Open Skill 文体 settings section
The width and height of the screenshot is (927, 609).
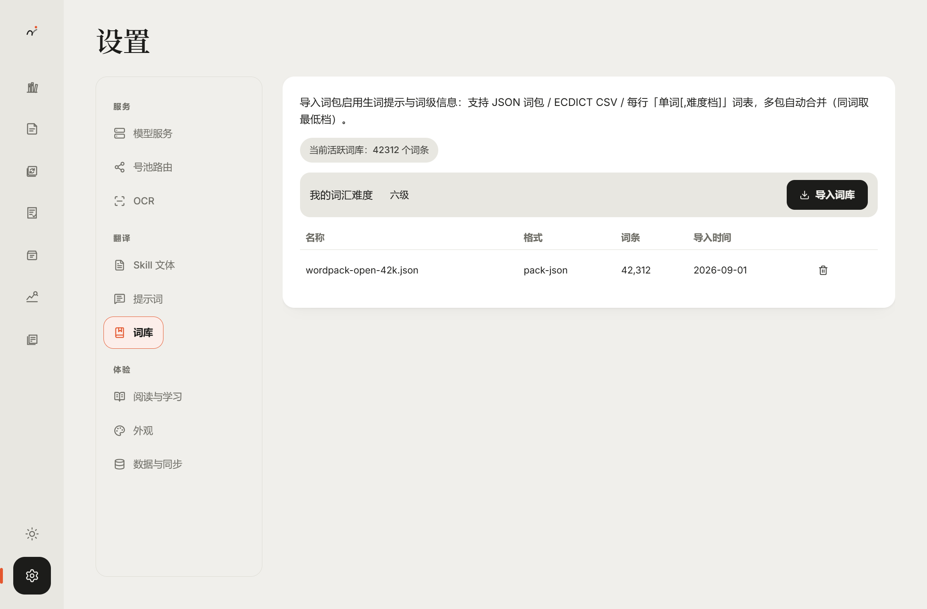[x=144, y=265]
